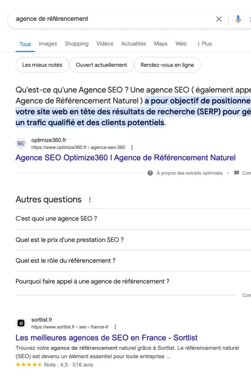Clear the search query with X icon
The image size is (251, 377).
pos(219,19)
